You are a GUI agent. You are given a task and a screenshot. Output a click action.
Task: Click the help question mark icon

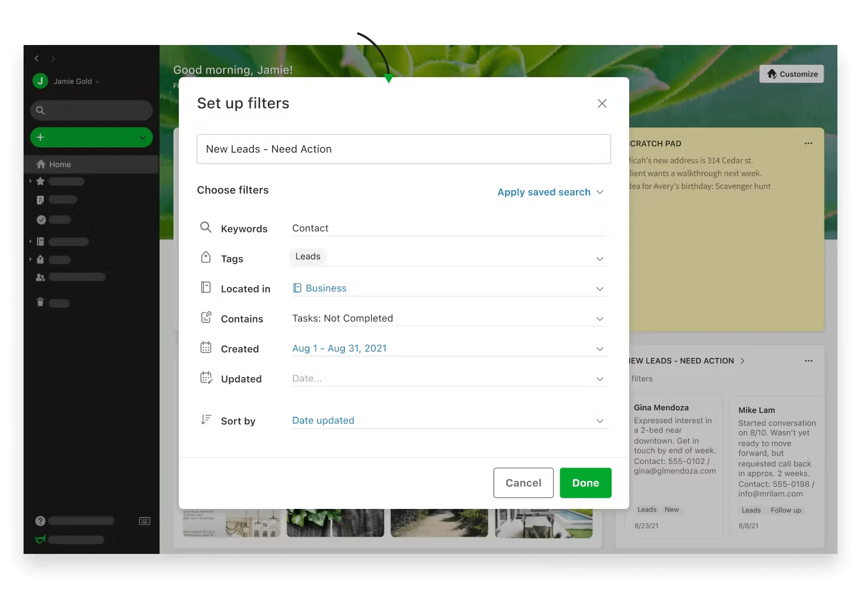tap(41, 520)
